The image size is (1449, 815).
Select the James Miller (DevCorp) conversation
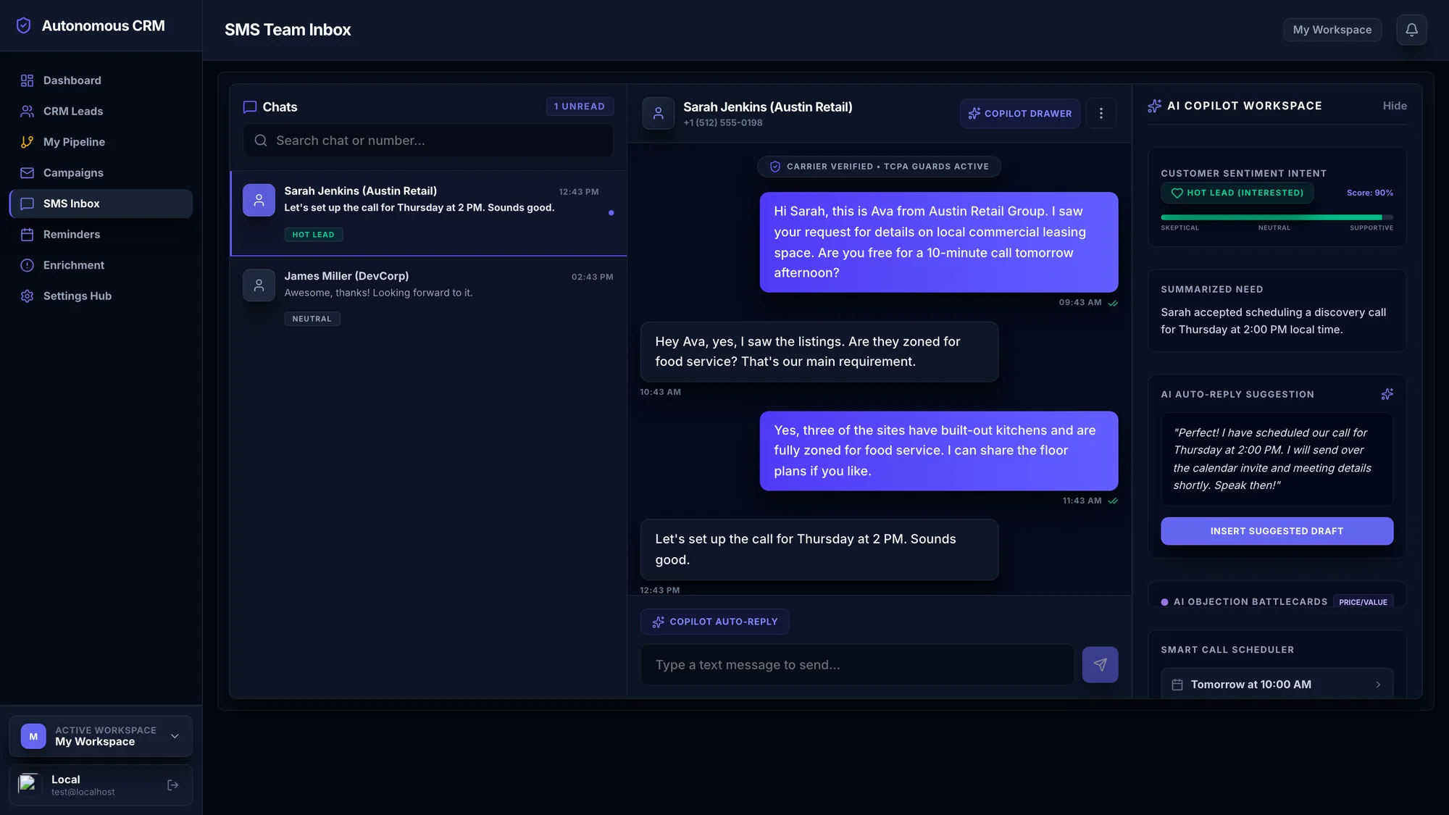click(x=428, y=298)
